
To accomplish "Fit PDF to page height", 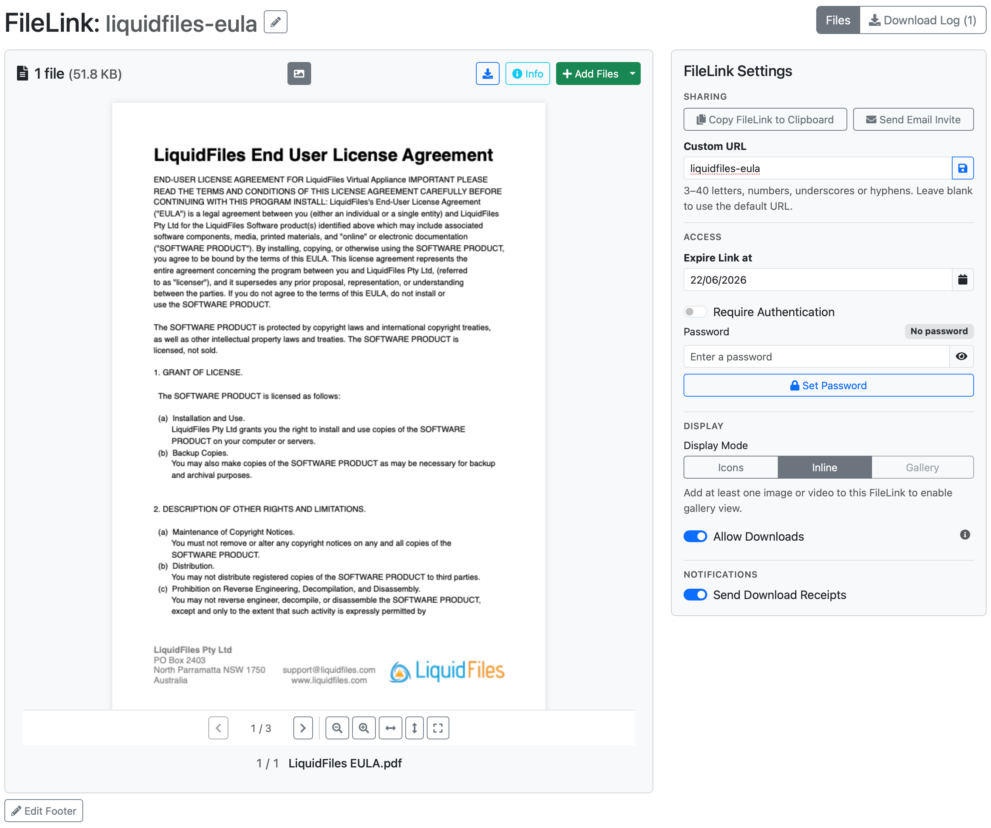I will tap(414, 728).
